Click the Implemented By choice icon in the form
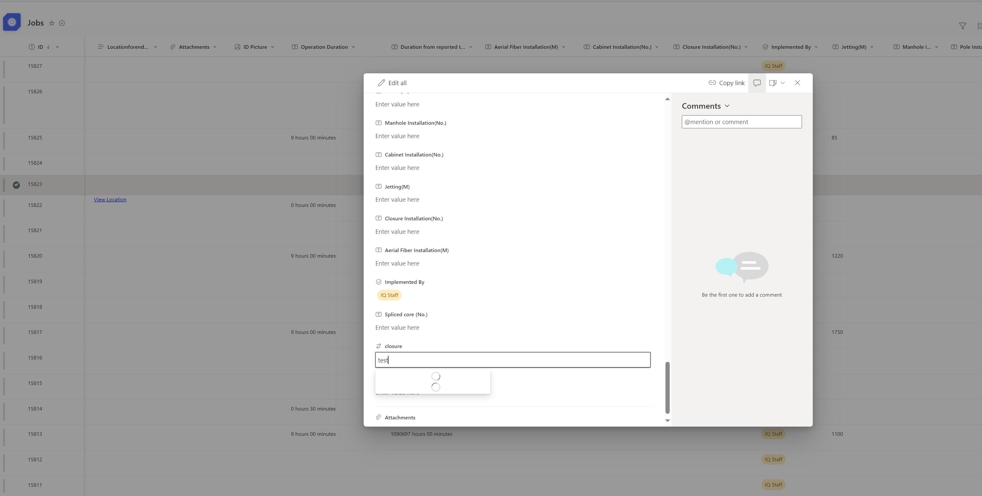This screenshot has height=496, width=982. pos(378,282)
